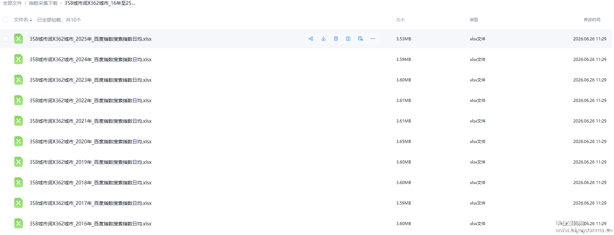Delete the 2025年 xlsx file
Screen dimensions: 614x235
tap(336, 39)
